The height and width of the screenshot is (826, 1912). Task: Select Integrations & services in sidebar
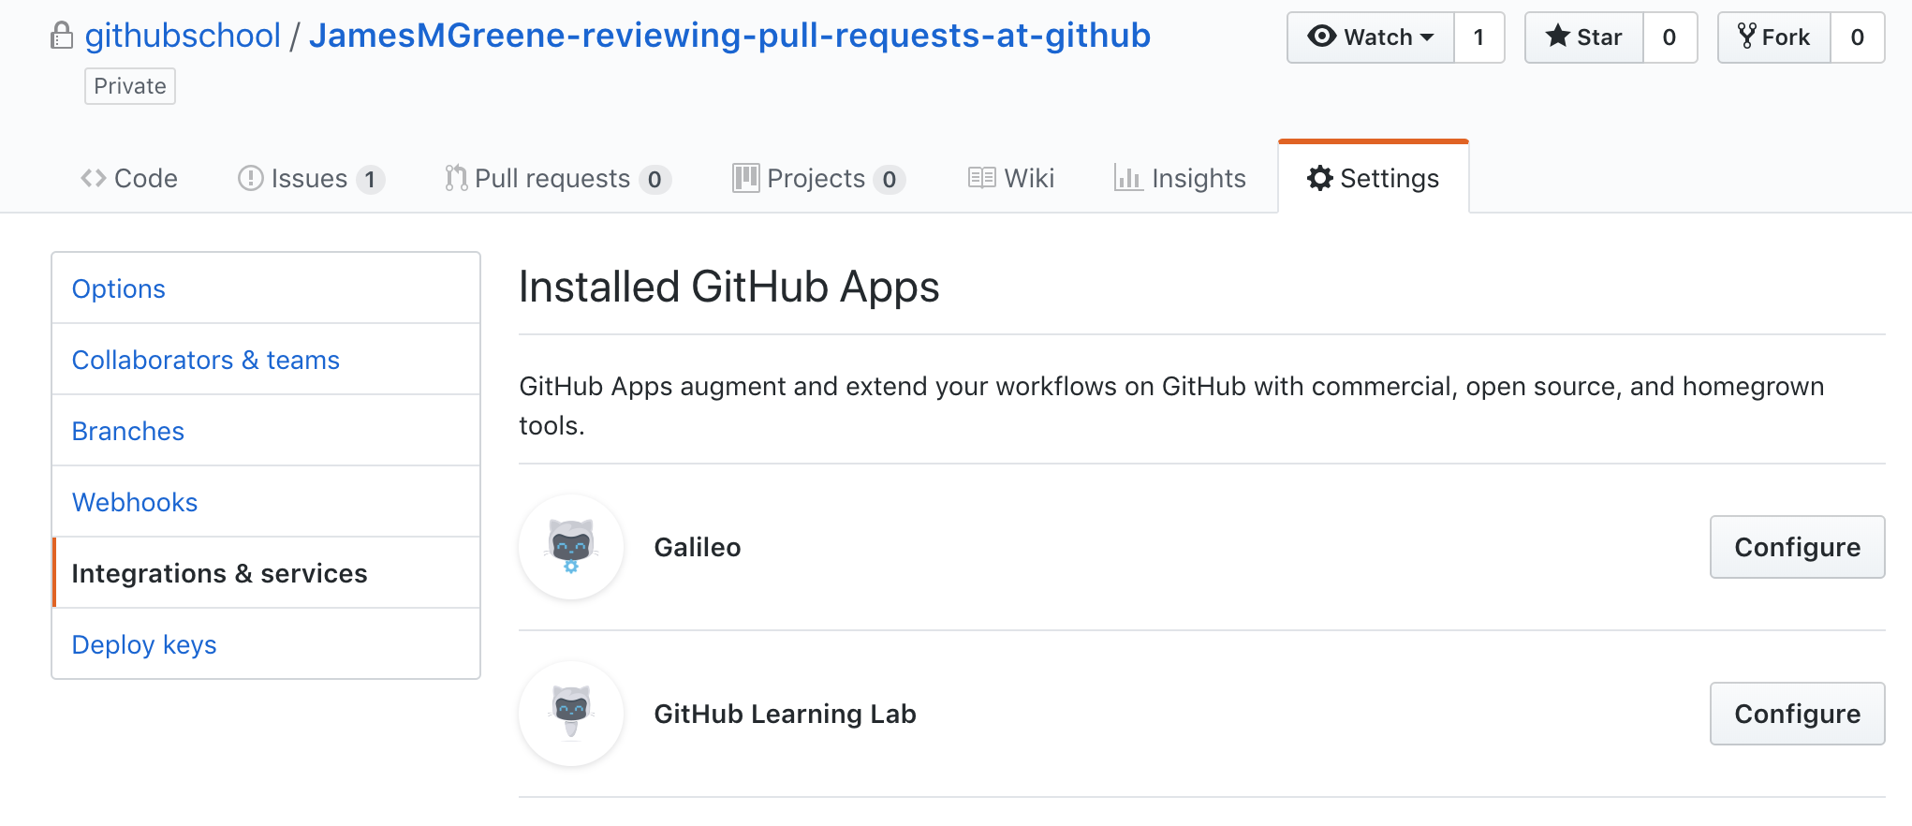(266, 573)
